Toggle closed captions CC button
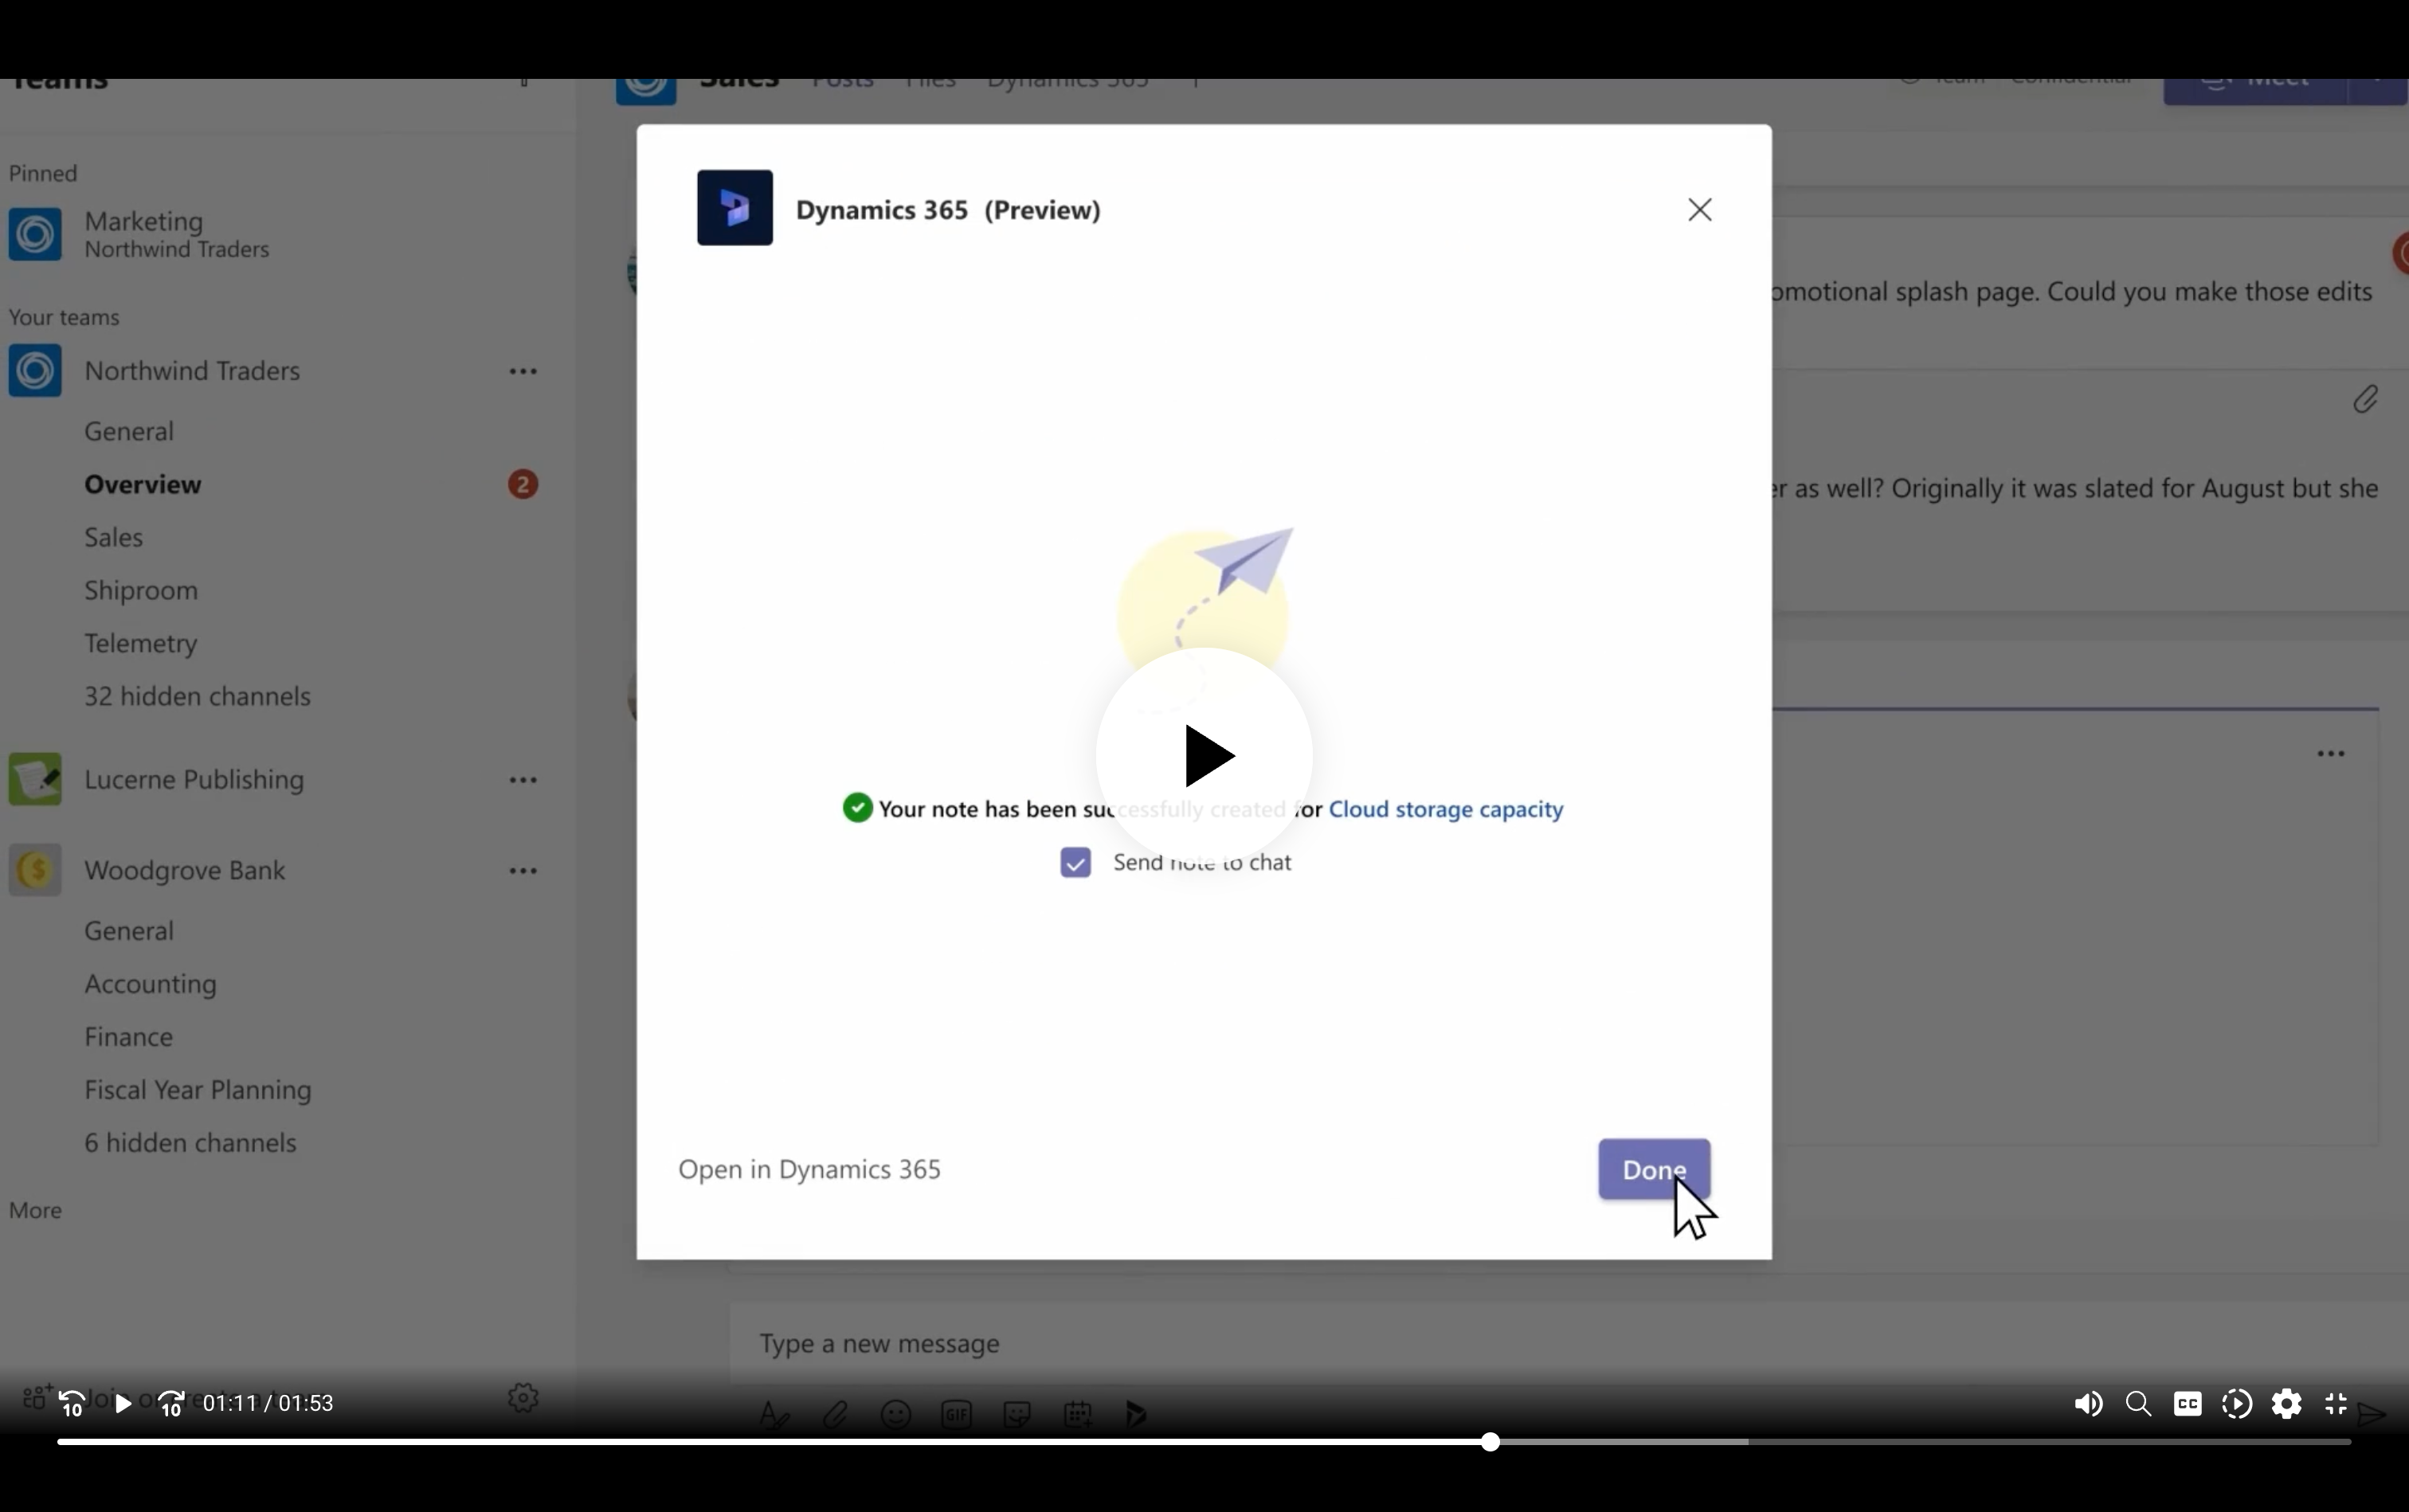The width and height of the screenshot is (2409, 1512). (2188, 1404)
